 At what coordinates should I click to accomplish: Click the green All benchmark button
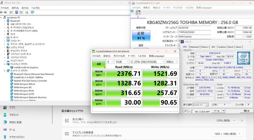[99, 64]
